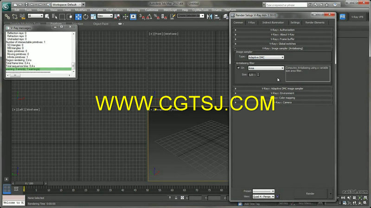Viewport: 371px width, 208px height.
Task: Click the Object Paint ribbon tab
Action: point(101,24)
